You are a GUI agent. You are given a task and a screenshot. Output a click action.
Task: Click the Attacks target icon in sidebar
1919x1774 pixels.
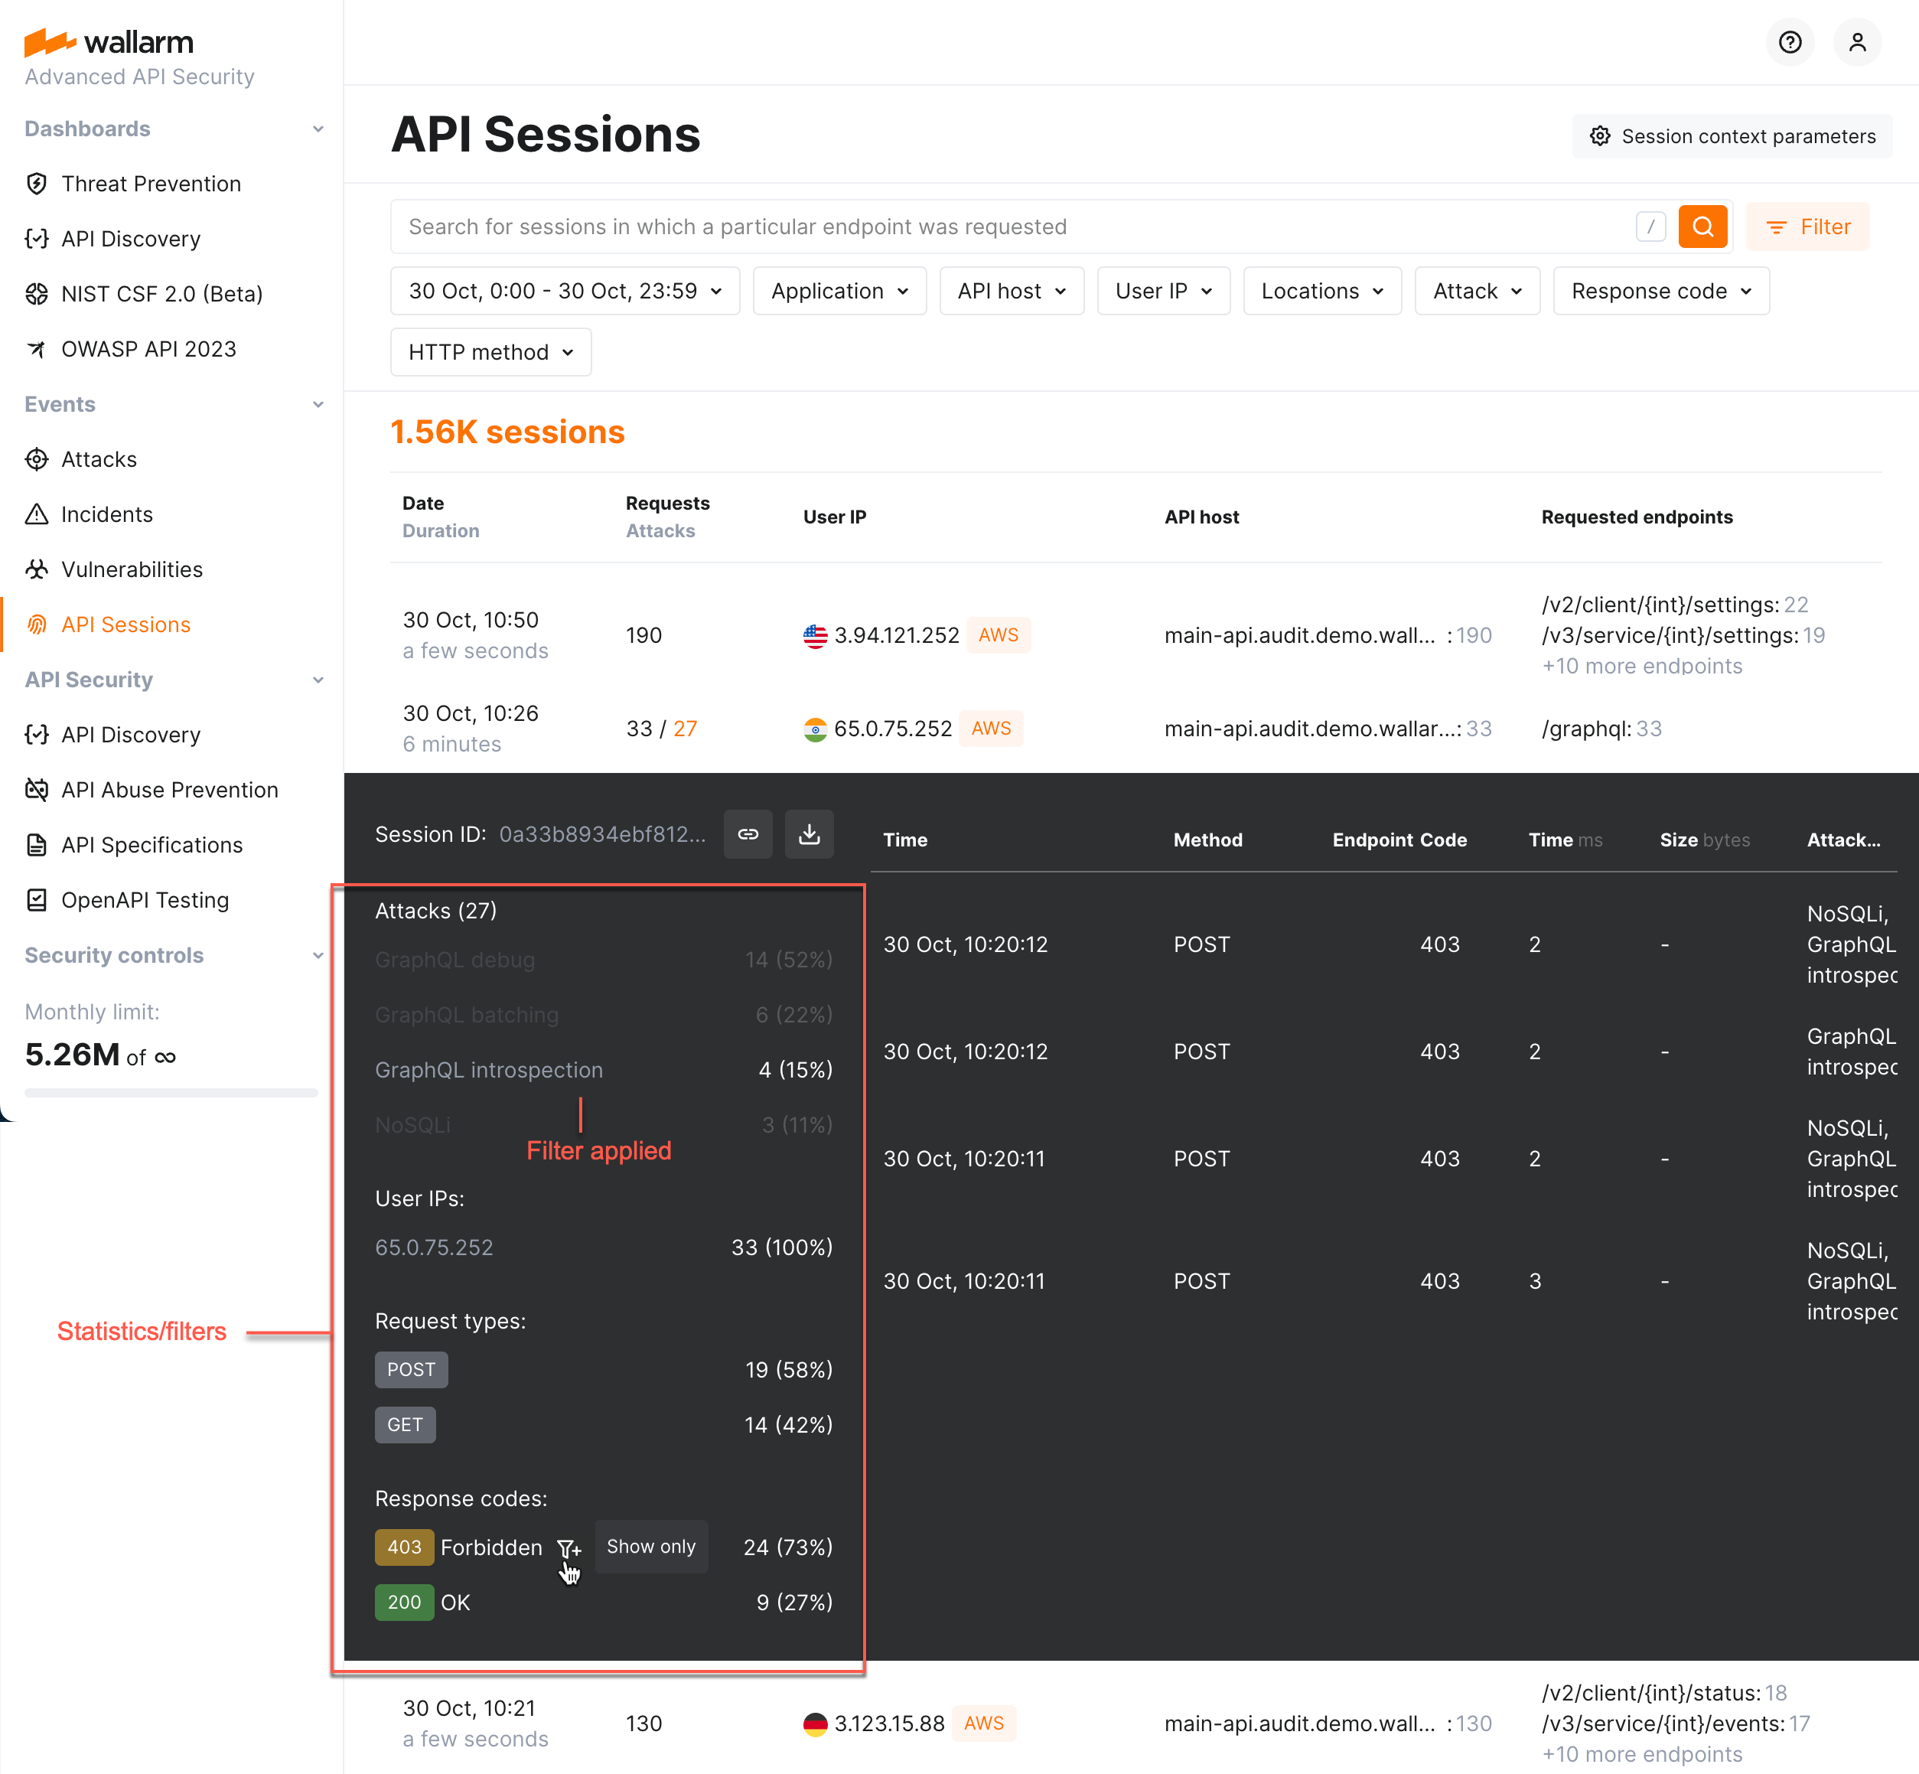point(37,459)
